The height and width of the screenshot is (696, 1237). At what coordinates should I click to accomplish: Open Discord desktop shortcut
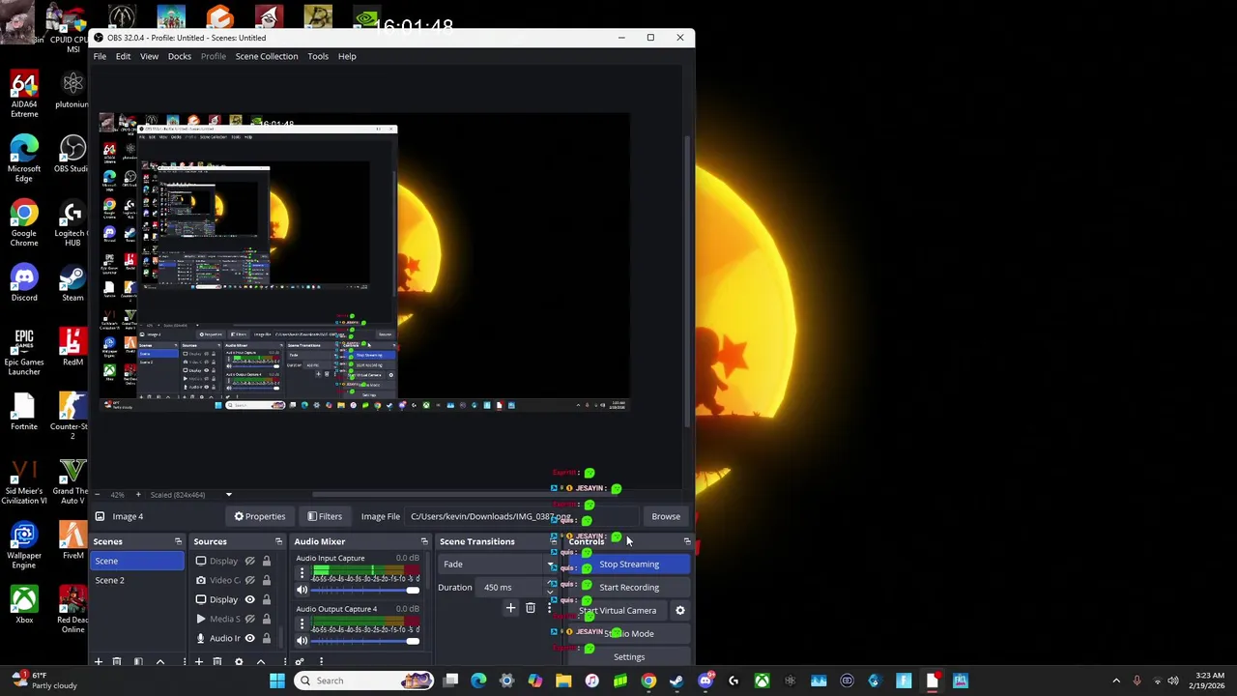24,283
